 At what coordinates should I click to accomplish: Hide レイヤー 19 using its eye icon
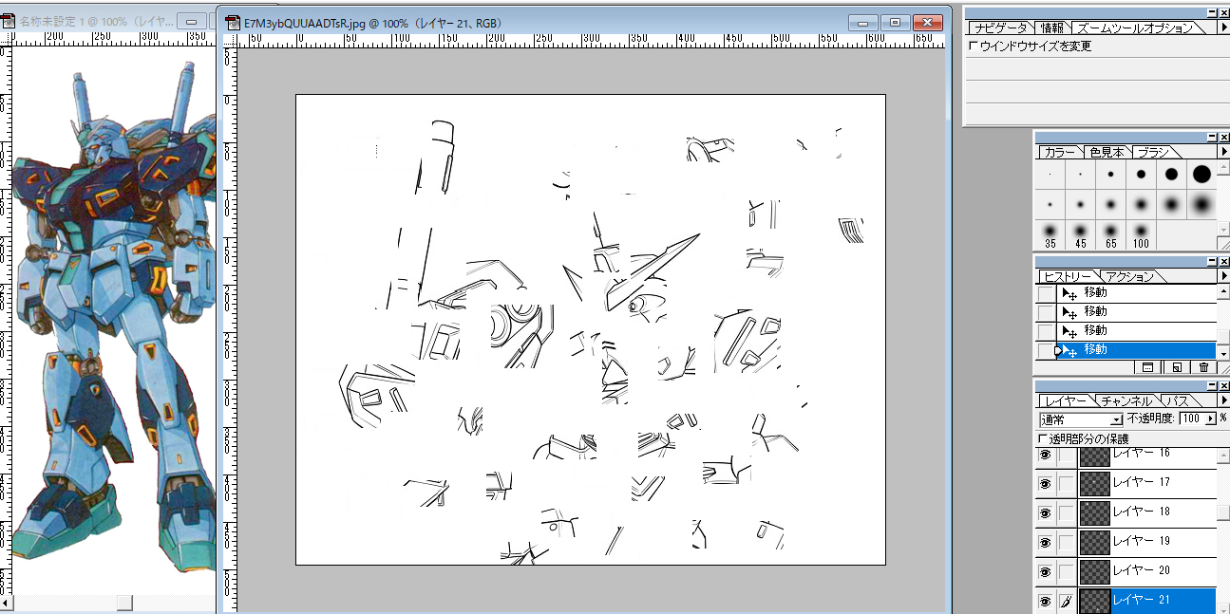pyautogui.click(x=1046, y=542)
